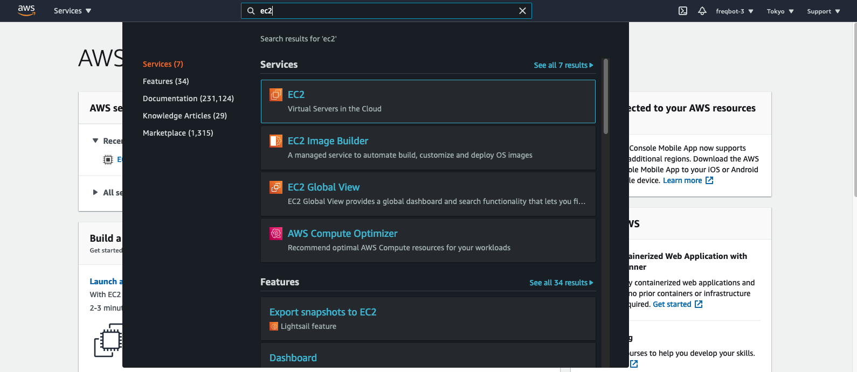Open the Support dropdown menu
857x372 pixels.
click(x=824, y=11)
